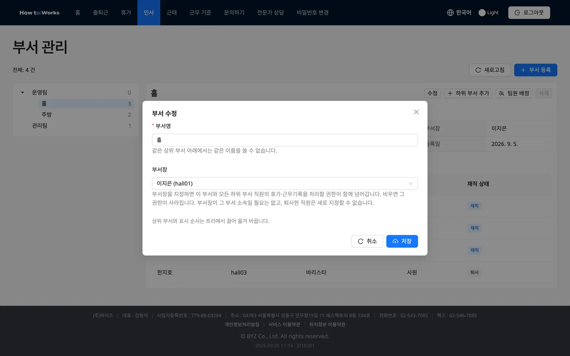570x356 pixels.
Task: Open the 서비스 이용약관 footer link
Action: (284, 325)
